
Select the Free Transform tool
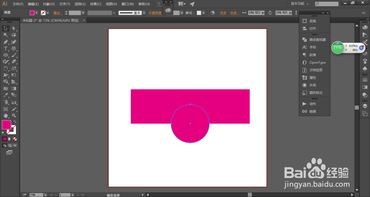coord(14,75)
